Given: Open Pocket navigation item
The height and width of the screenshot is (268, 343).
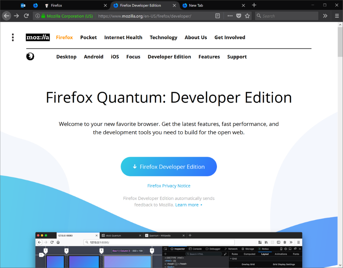Looking at the screenshot, I should pos(88,37).
